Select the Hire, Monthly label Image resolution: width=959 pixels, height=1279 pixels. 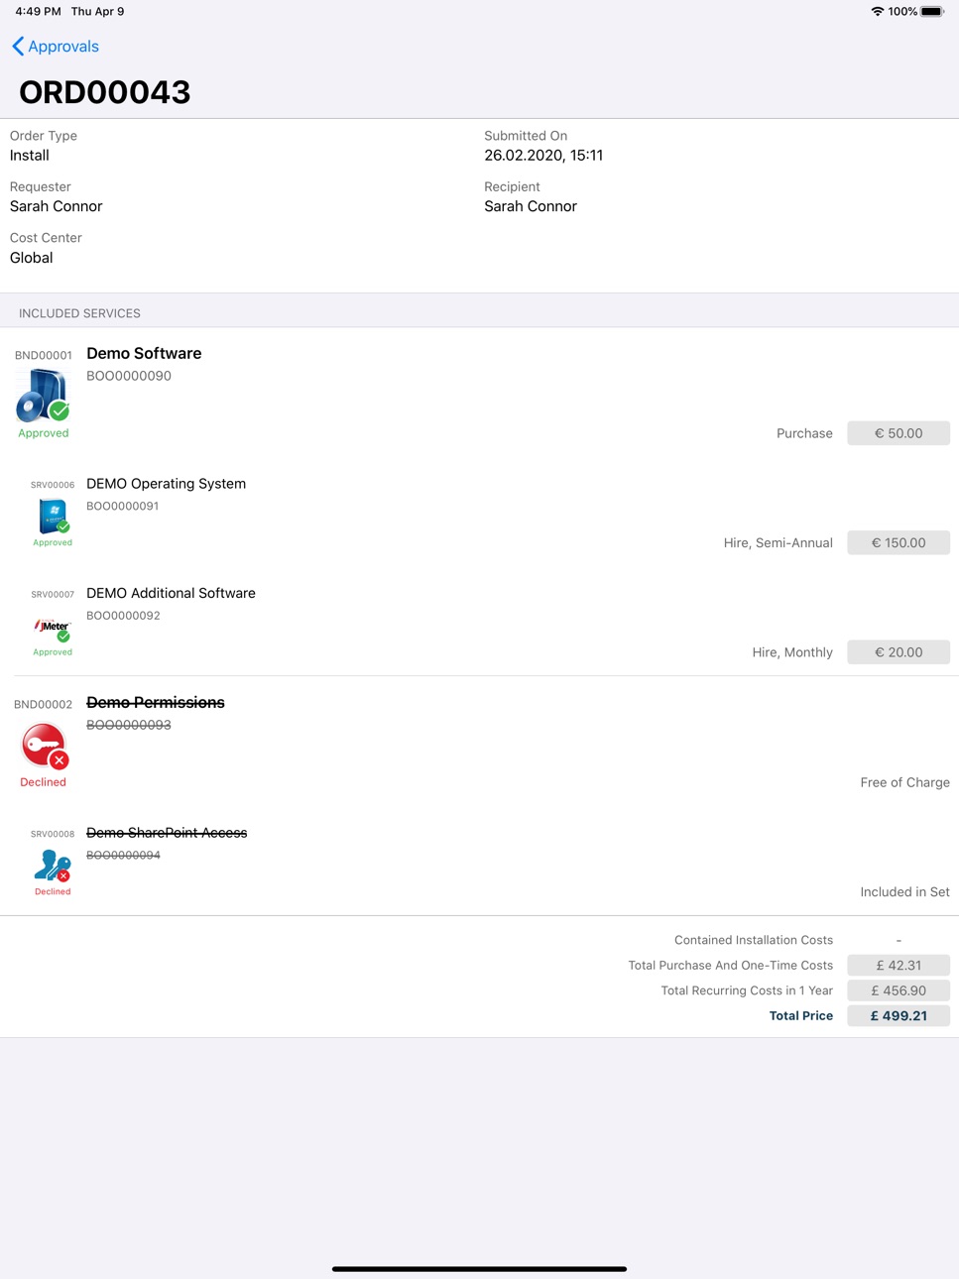point(792,652)
